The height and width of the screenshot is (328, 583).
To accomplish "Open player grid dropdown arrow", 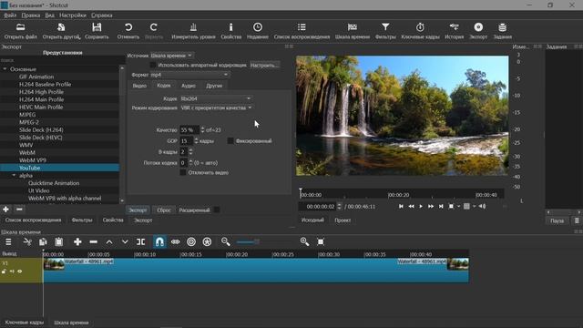I will [474, 207].
